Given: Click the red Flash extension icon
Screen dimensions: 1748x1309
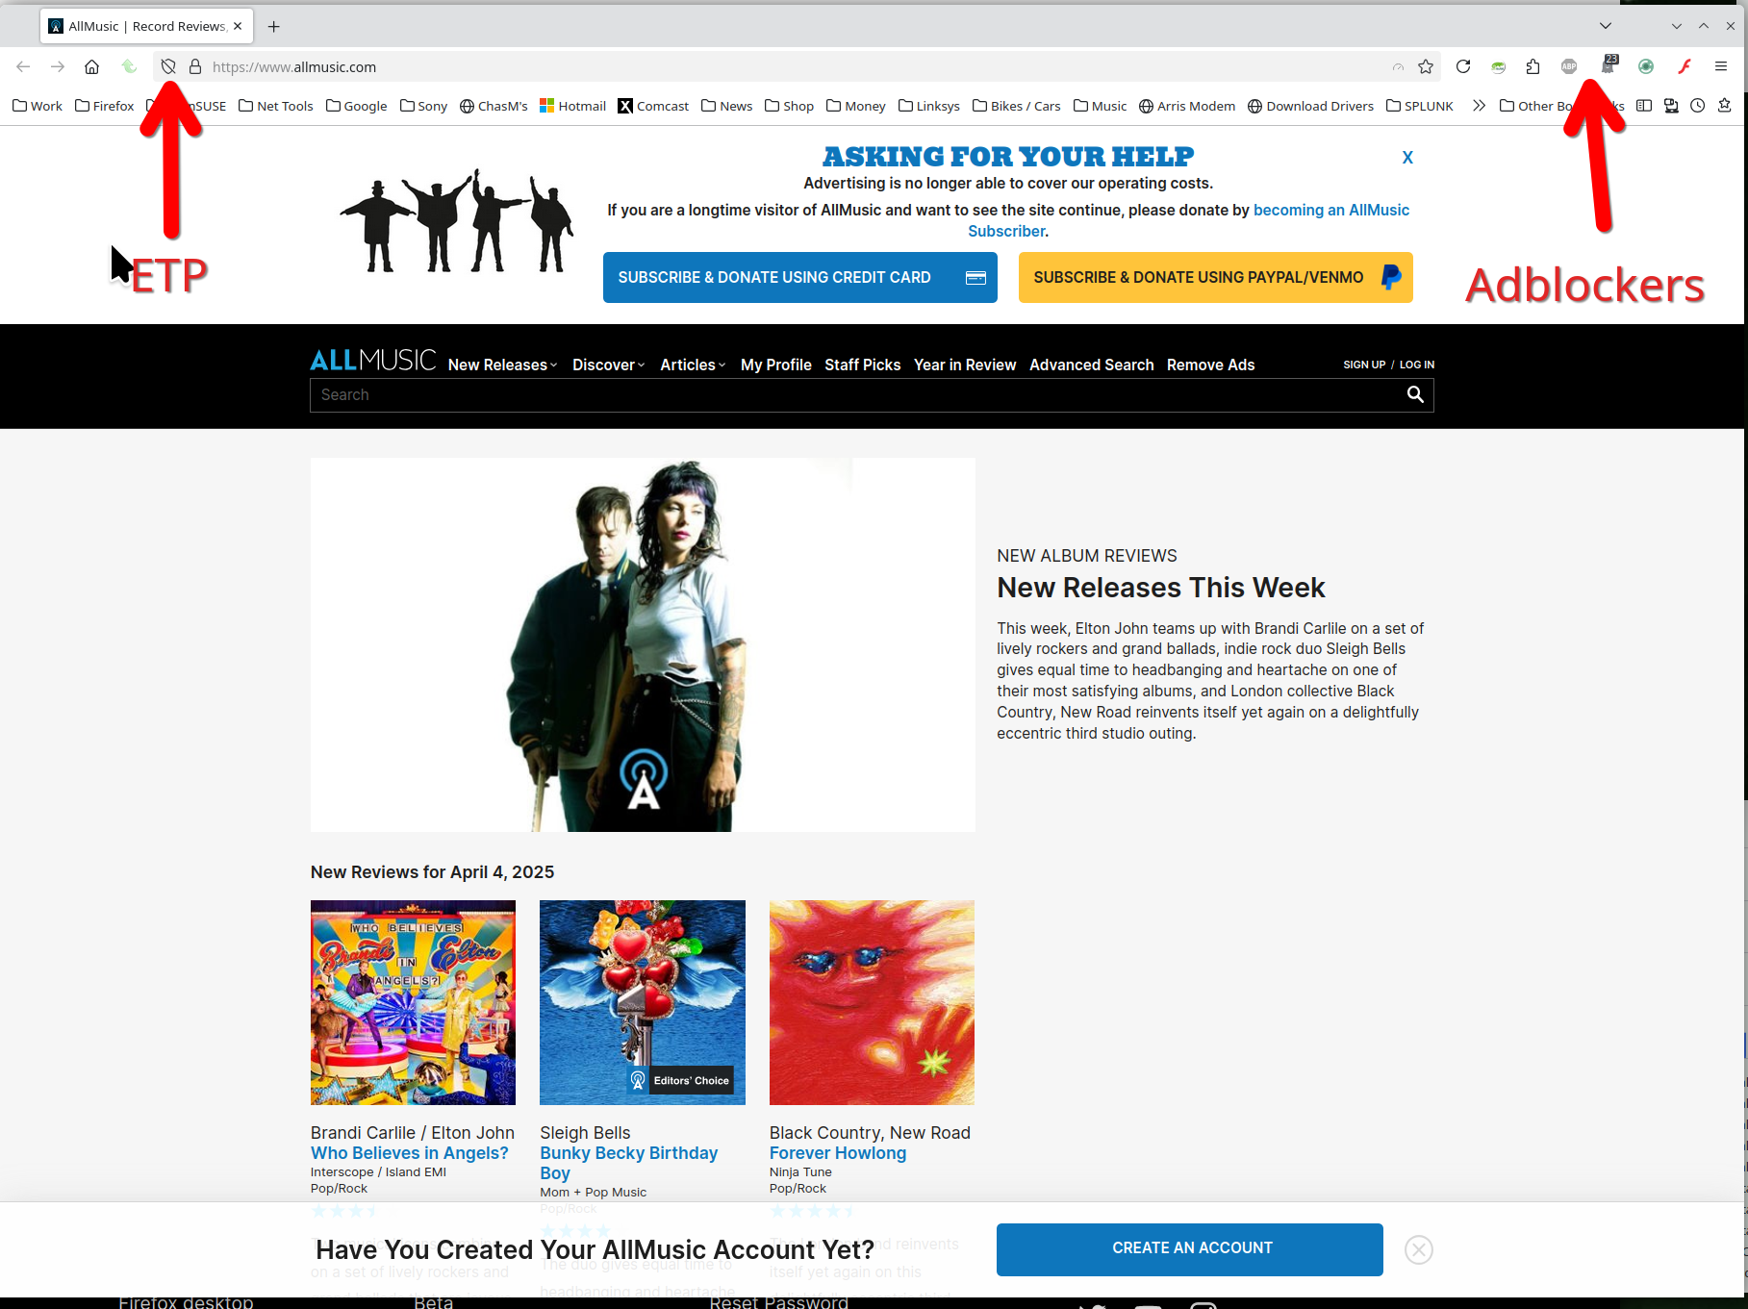Looking at the screenshot, I should (1685, 66).
